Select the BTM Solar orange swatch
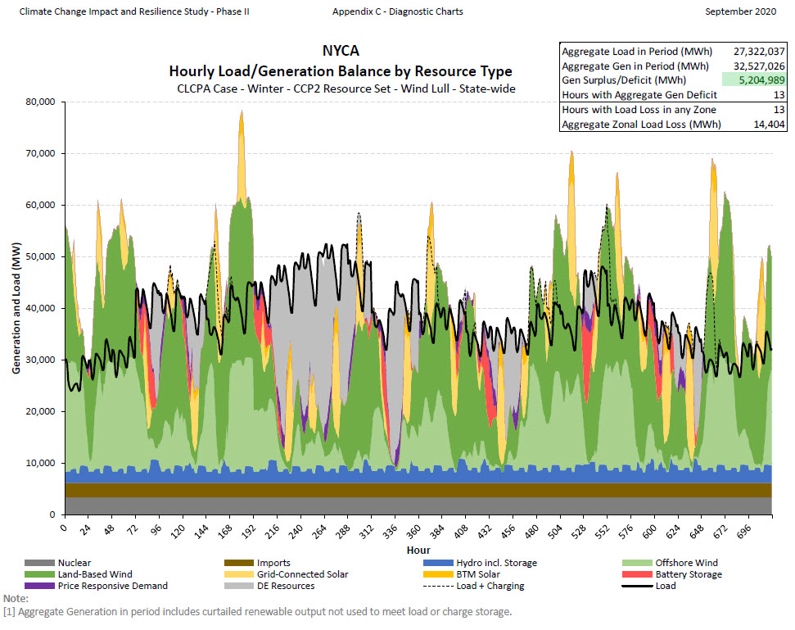This screenshot has height=630, width=795. (438, 574)
